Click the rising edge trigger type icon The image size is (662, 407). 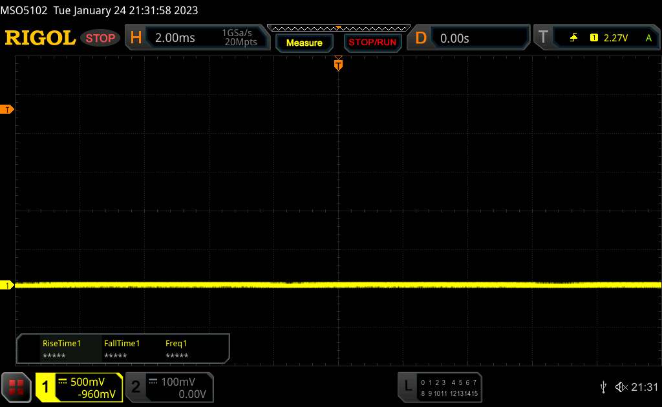point(573,38)
